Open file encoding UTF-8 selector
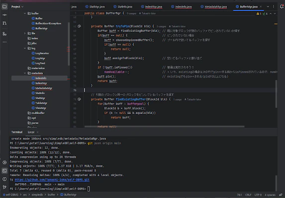The image size is (285, 198). (258, 195)
